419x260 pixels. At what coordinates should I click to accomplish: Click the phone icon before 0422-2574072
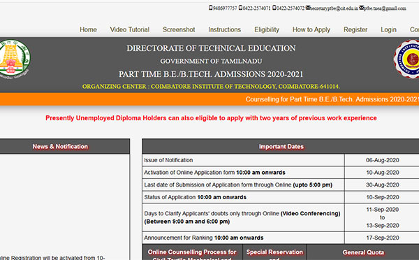click(x=274, y=8)
